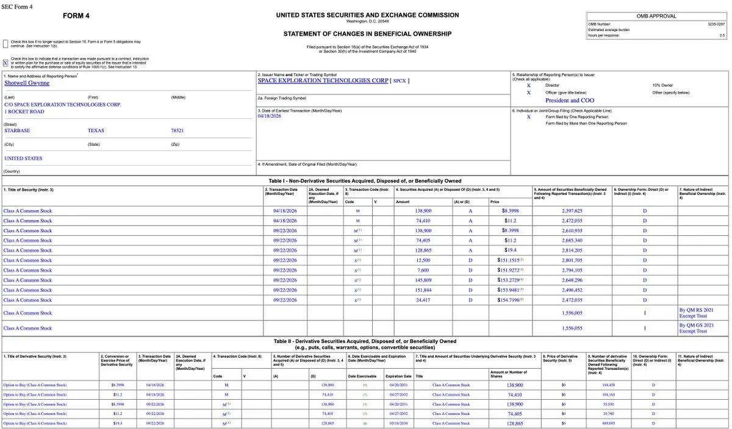732x429 pixels.
Task: Click 'By QM RS 2021 Exempt Trust'
Action: point(696,313)
